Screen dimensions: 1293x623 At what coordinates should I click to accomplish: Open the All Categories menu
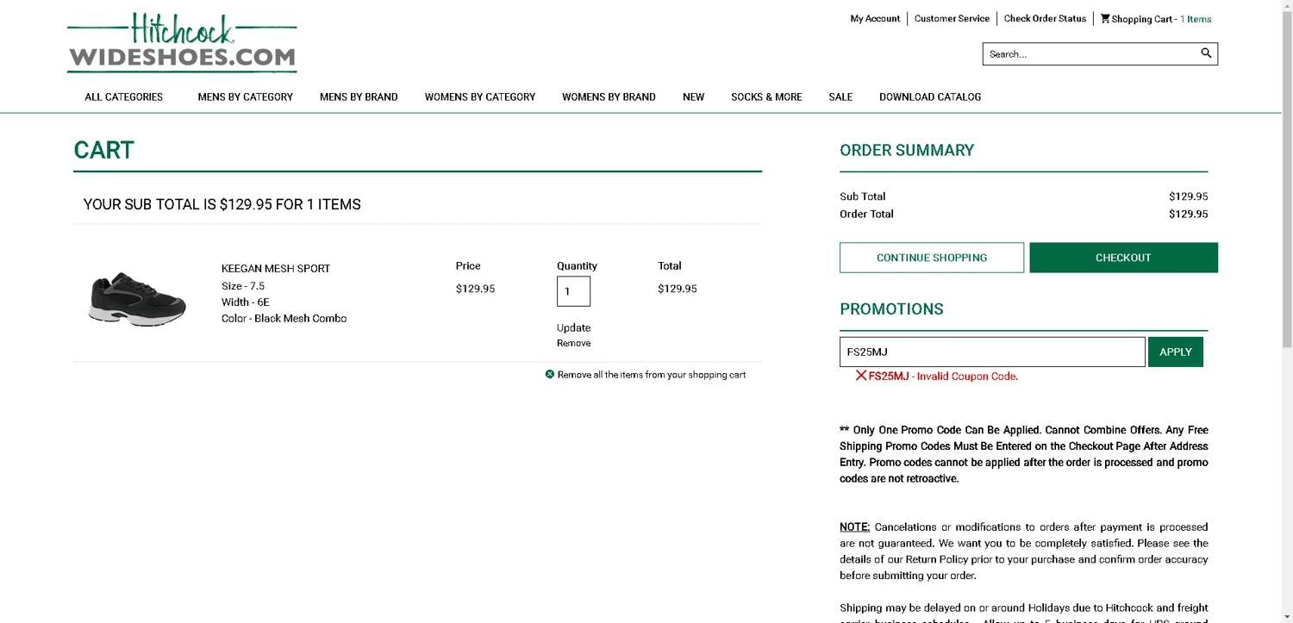click(123, 97)
